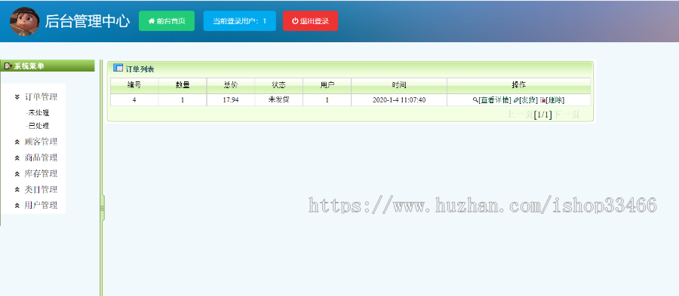Screen dimensions: 679x296
Task: Click the magnifier icon beside 查看详情
Action: pyautogui.click(x=475, y=100)
